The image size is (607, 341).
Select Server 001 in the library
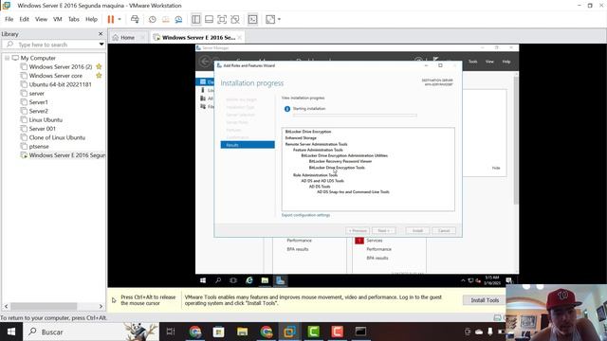tap(42, 129)
